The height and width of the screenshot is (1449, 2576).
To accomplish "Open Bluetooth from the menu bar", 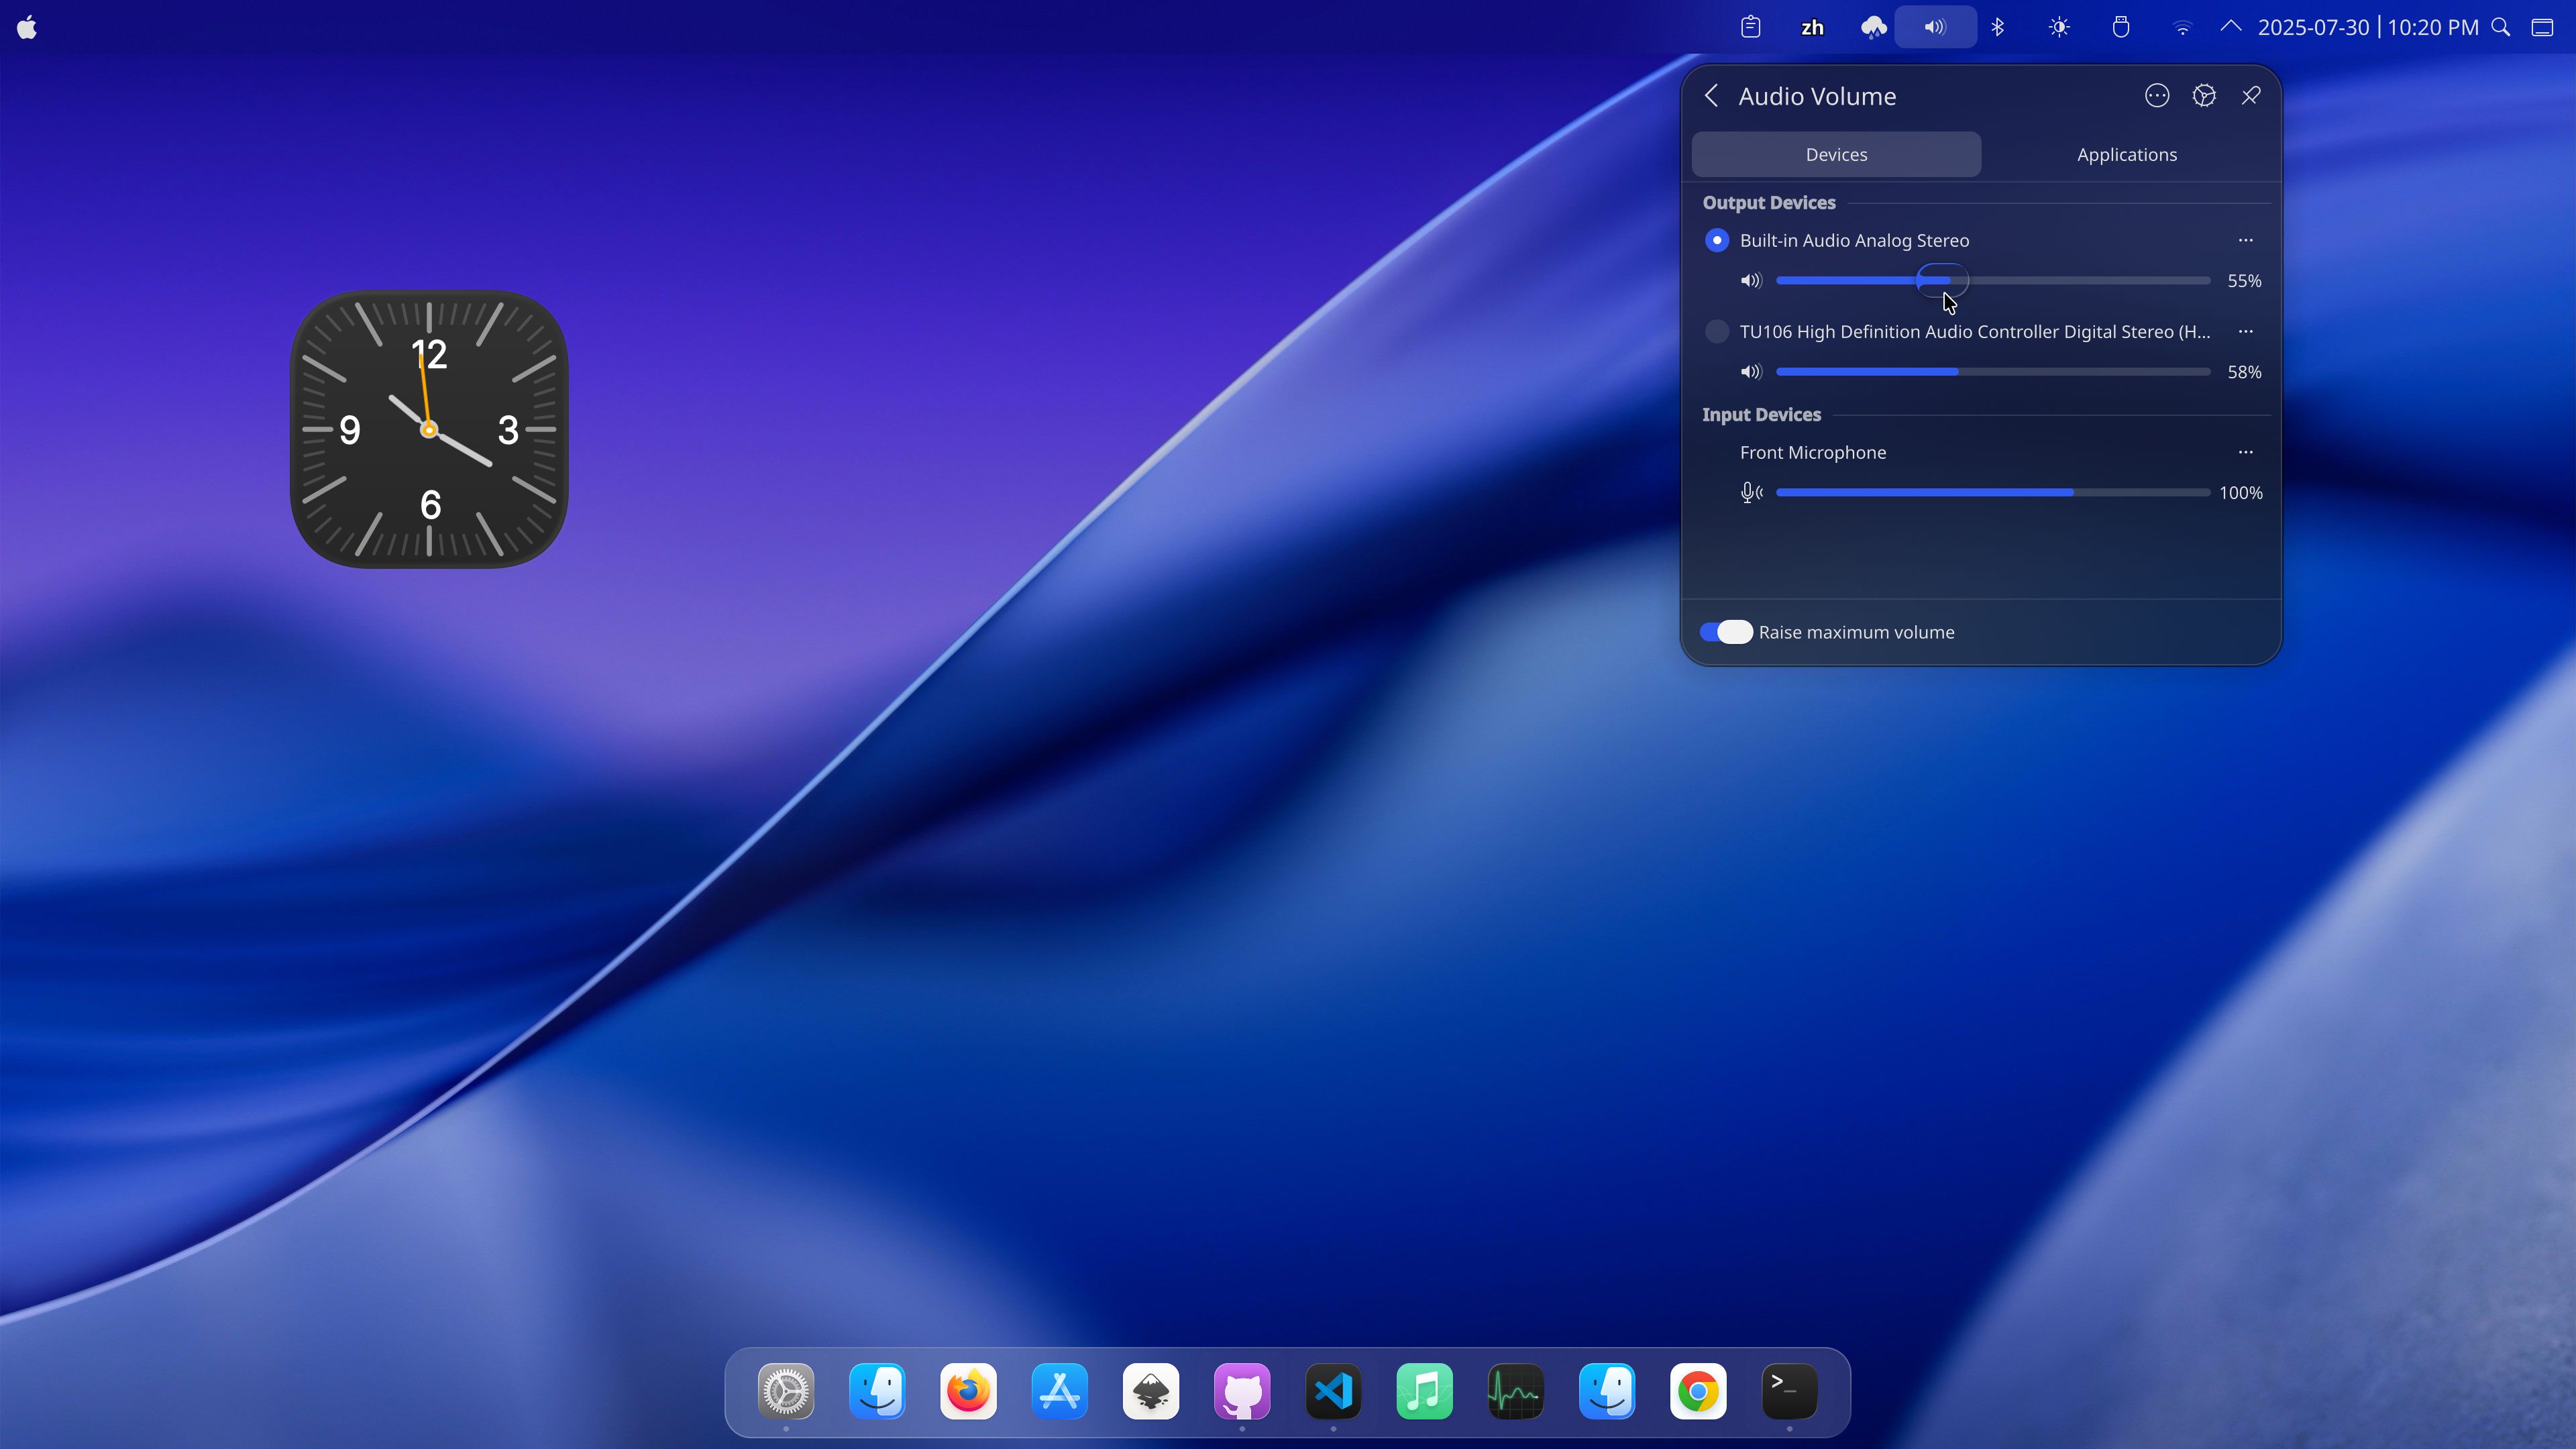I will (1997, 27).
